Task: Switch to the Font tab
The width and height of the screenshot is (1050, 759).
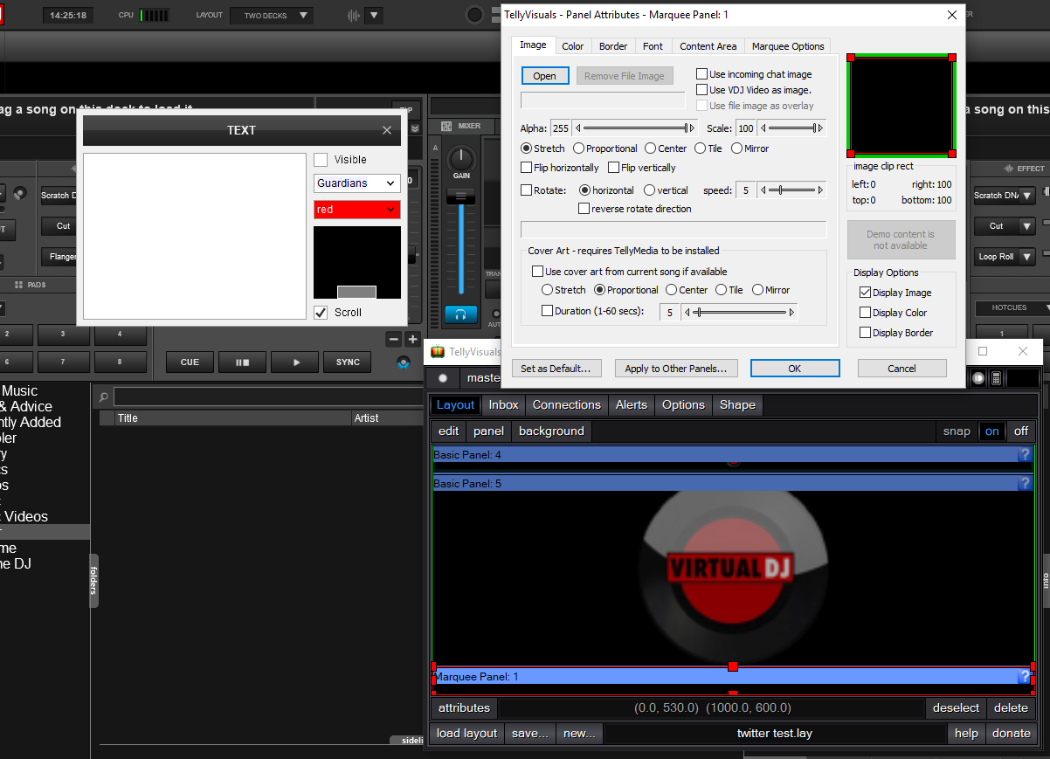Action: point(653,46)
